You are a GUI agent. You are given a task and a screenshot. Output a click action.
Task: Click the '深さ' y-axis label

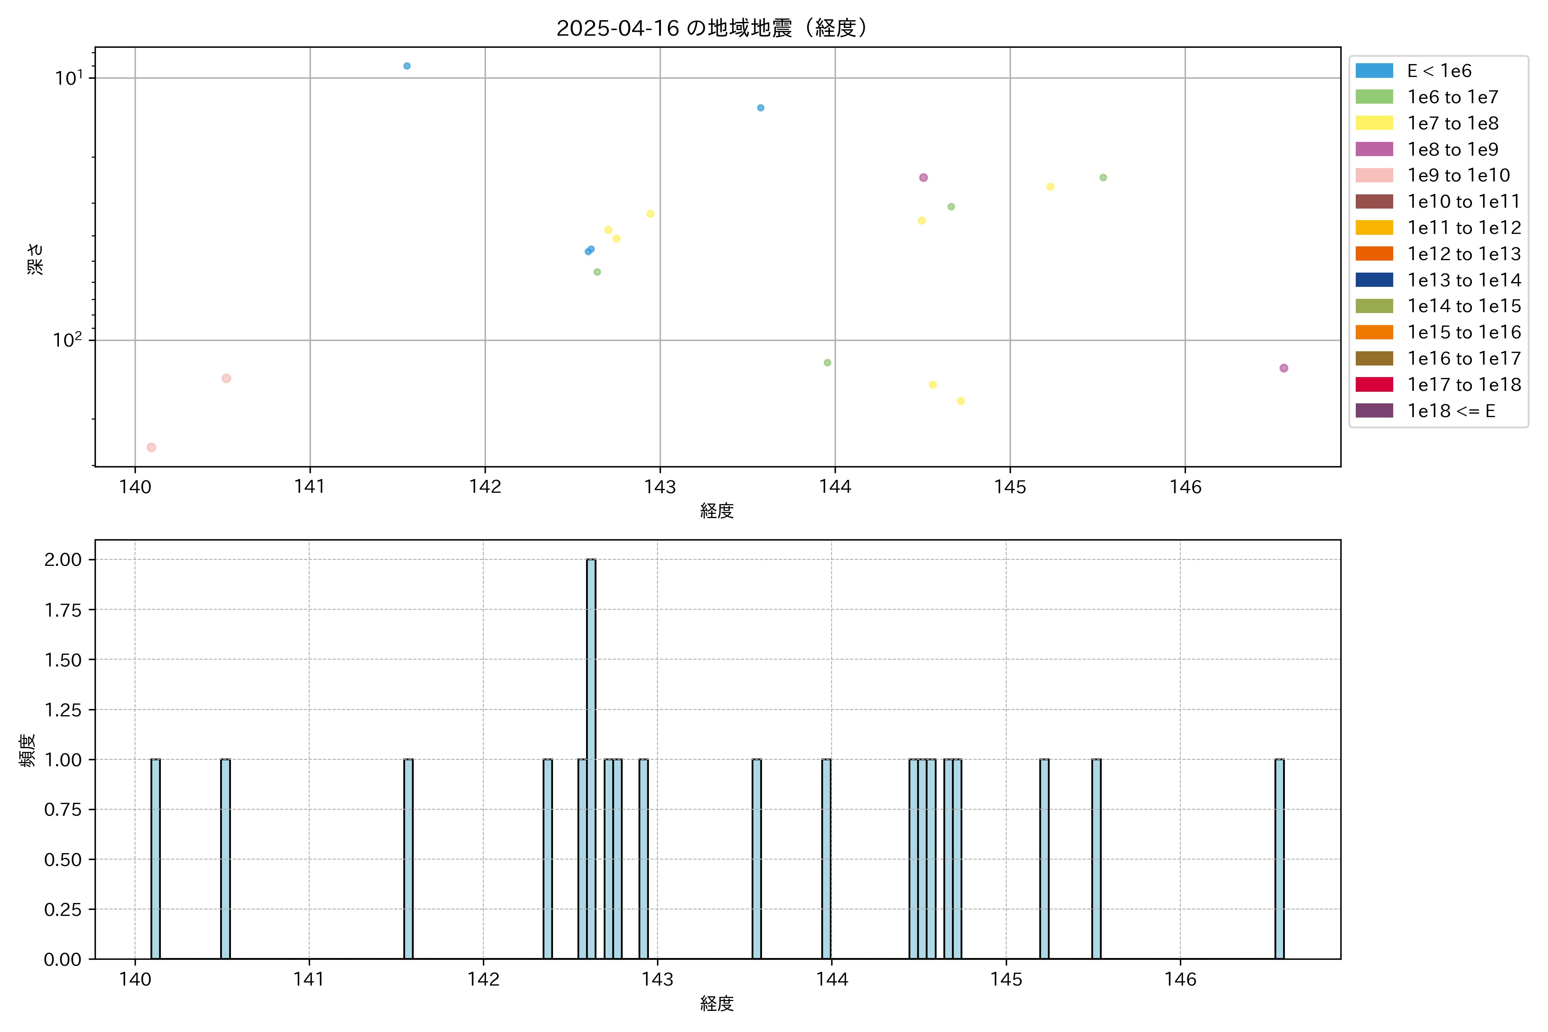(x=35, y=259)
